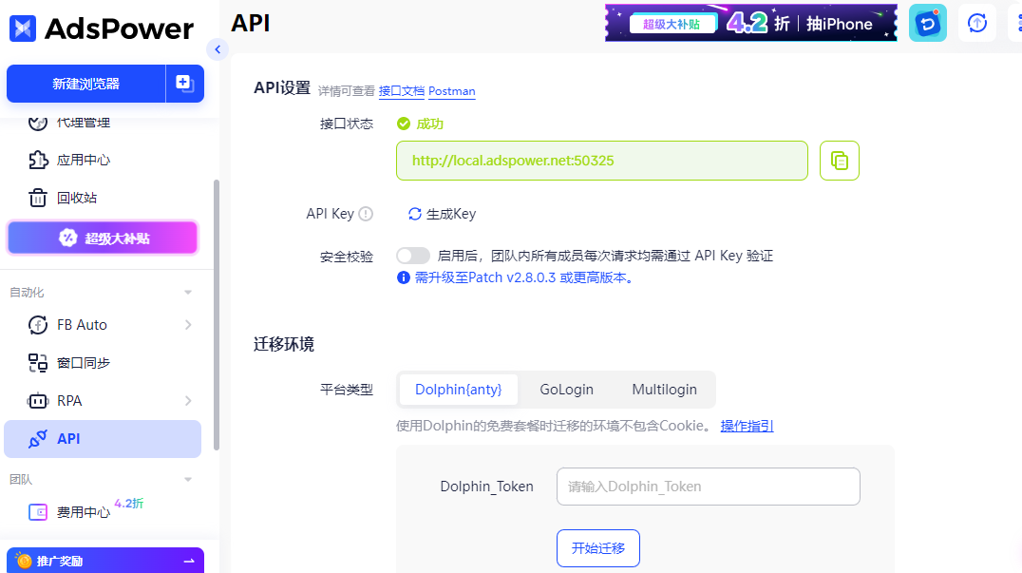
Task: Collapse the 团队 section
Action: tap(188, 480)
